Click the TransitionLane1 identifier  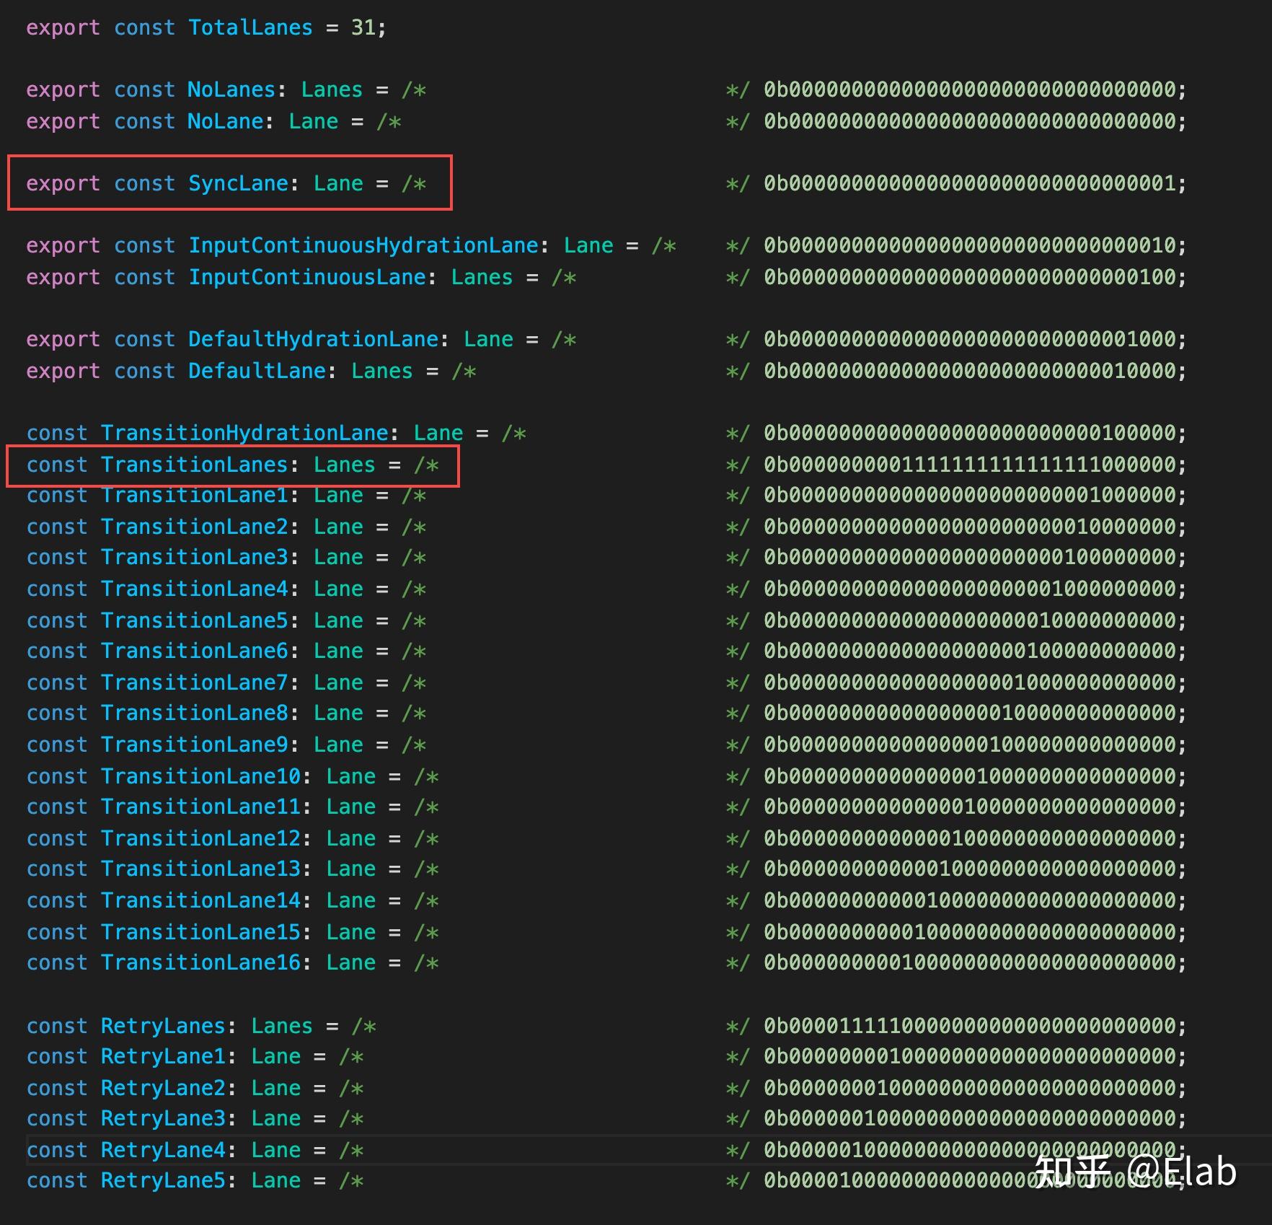tap(194, 496)
